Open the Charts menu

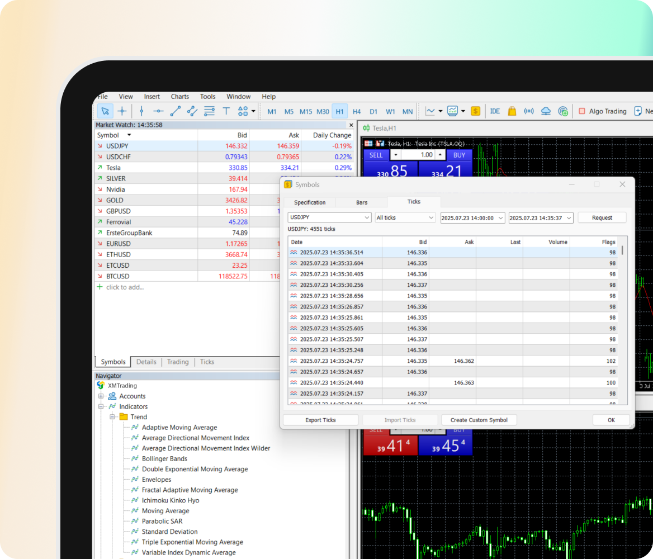(x=180, y=97)
